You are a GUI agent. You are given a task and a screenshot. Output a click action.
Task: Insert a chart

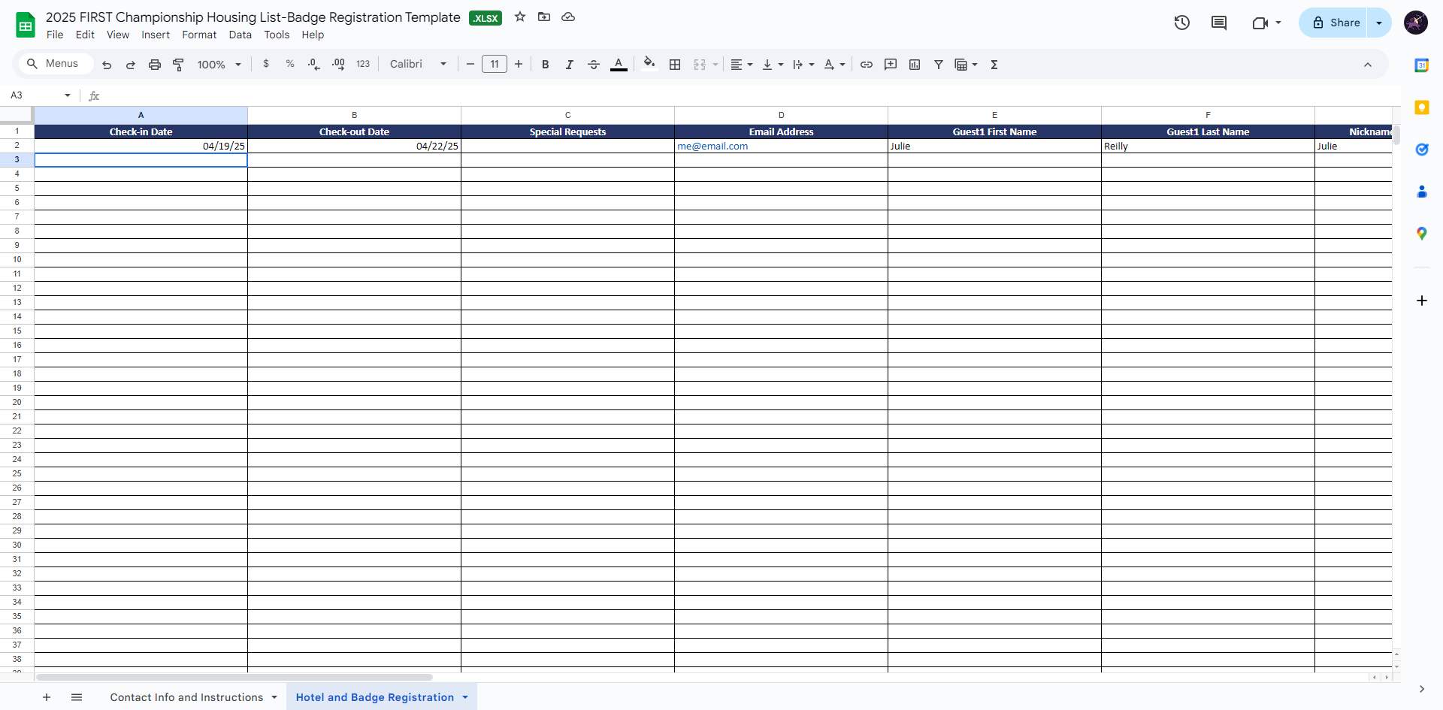click(x=915, y=65)
